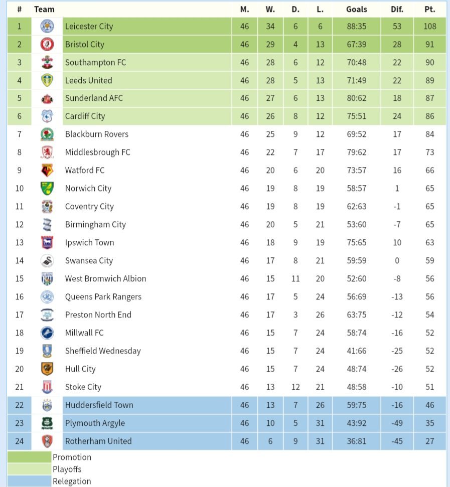Click the Swansea City swan crest
The height and width of the screenshot is (487, 450).
[x=47, y=260]
